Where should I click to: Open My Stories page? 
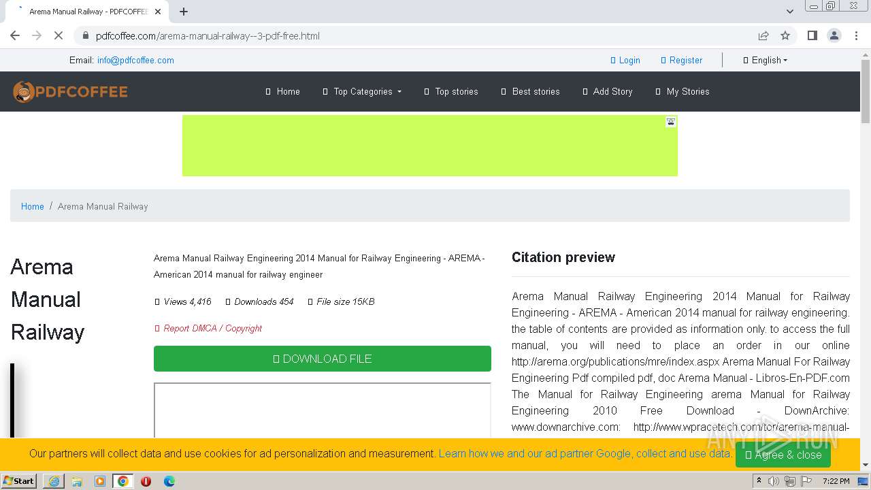[683, 91]
